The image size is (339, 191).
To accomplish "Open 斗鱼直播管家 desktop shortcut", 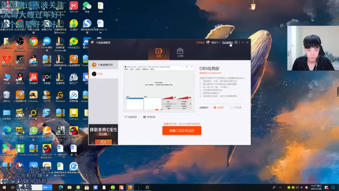I will point(73,61).
